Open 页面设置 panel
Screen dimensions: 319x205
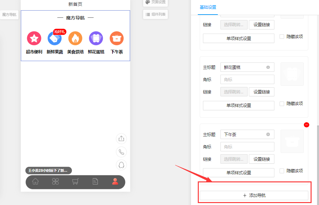pyautogui.click(x=155, y=2)
